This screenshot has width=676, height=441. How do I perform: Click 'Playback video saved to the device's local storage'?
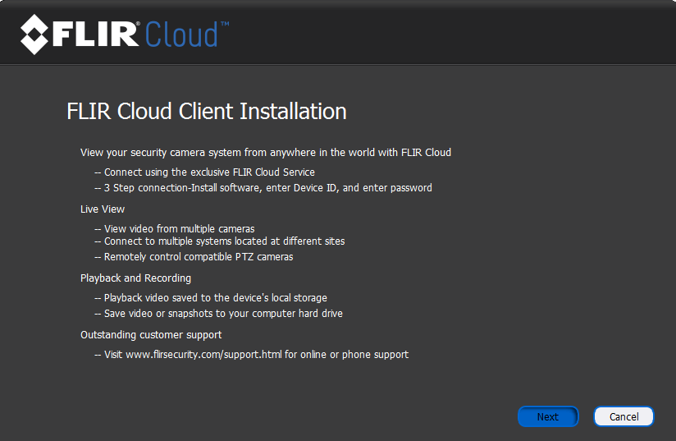tap(215, 298)
